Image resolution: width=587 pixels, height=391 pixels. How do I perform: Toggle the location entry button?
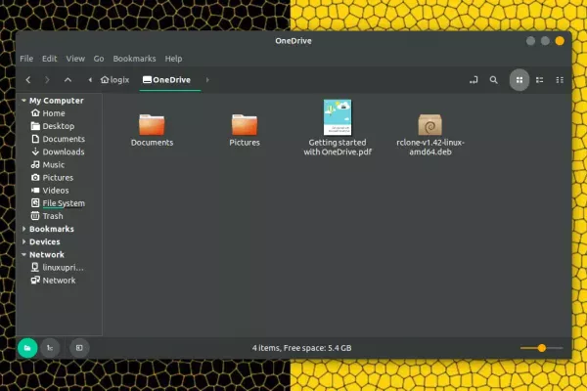click(x=474, y=80)
